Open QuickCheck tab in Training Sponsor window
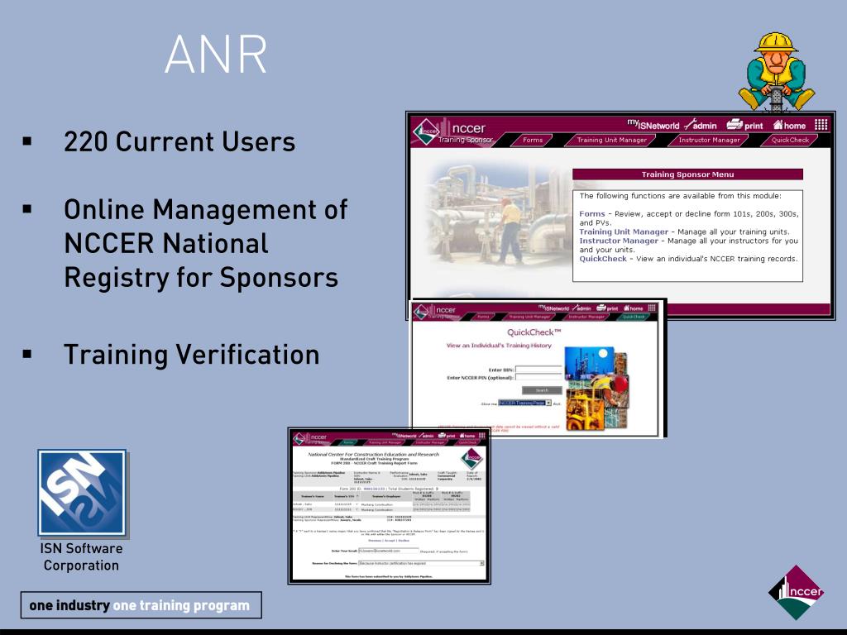847x635 pixels. (x=790, y=140)
